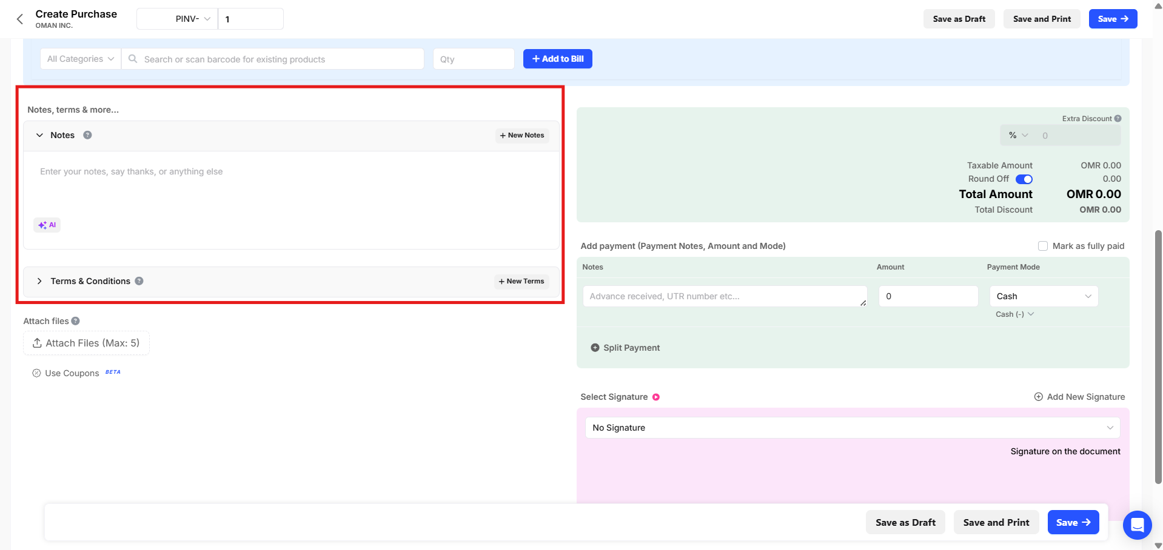Click the Split Payment plus icon
The width and height of the screenshot is (1163, 550).
coord(595,348)
